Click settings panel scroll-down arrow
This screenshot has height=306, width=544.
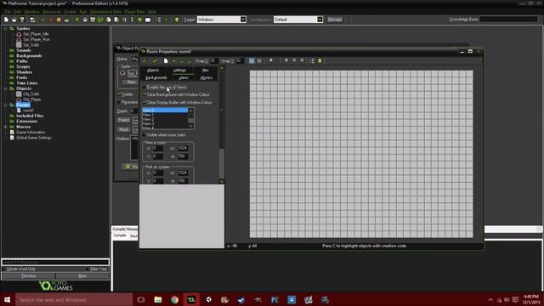coord(222,181)
